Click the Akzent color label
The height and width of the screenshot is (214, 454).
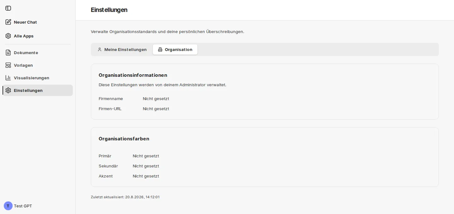click(106, 176)
